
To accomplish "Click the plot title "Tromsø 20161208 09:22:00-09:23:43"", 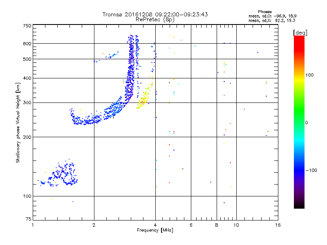I will (x=155, y=14).
